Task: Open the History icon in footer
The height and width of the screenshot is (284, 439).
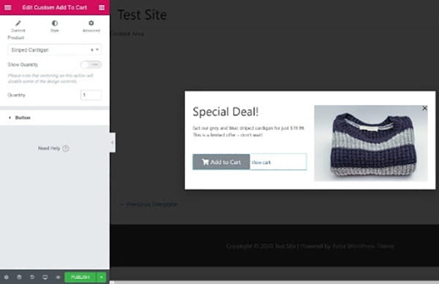Action: tap(32, 277)
